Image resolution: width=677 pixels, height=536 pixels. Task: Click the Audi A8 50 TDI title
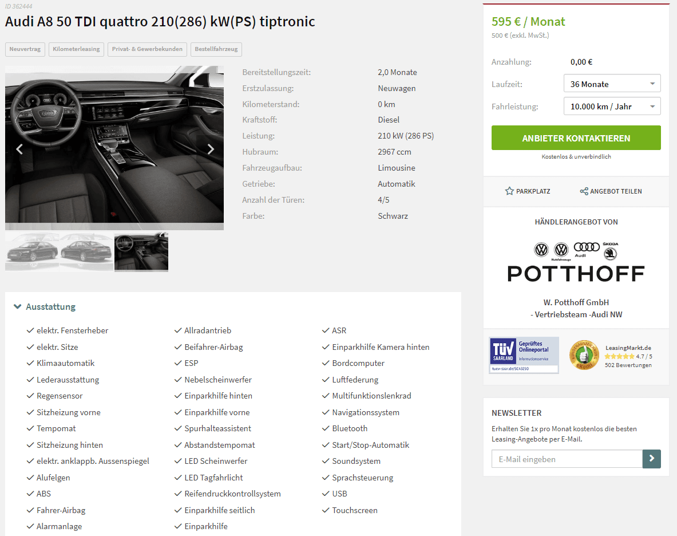coord(160,21)
